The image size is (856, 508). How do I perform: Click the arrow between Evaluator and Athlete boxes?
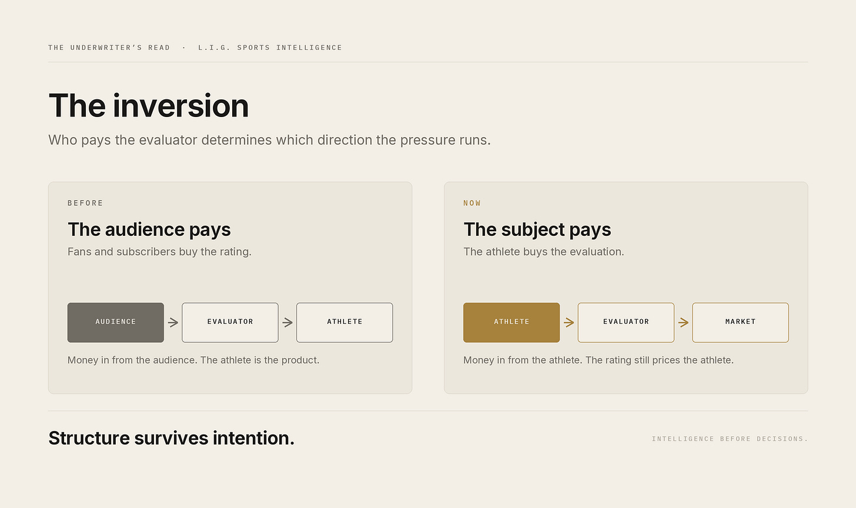(287, 322)
